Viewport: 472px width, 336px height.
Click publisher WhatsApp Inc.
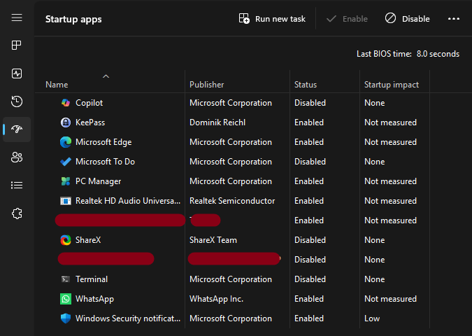click(x=216, y=299)
